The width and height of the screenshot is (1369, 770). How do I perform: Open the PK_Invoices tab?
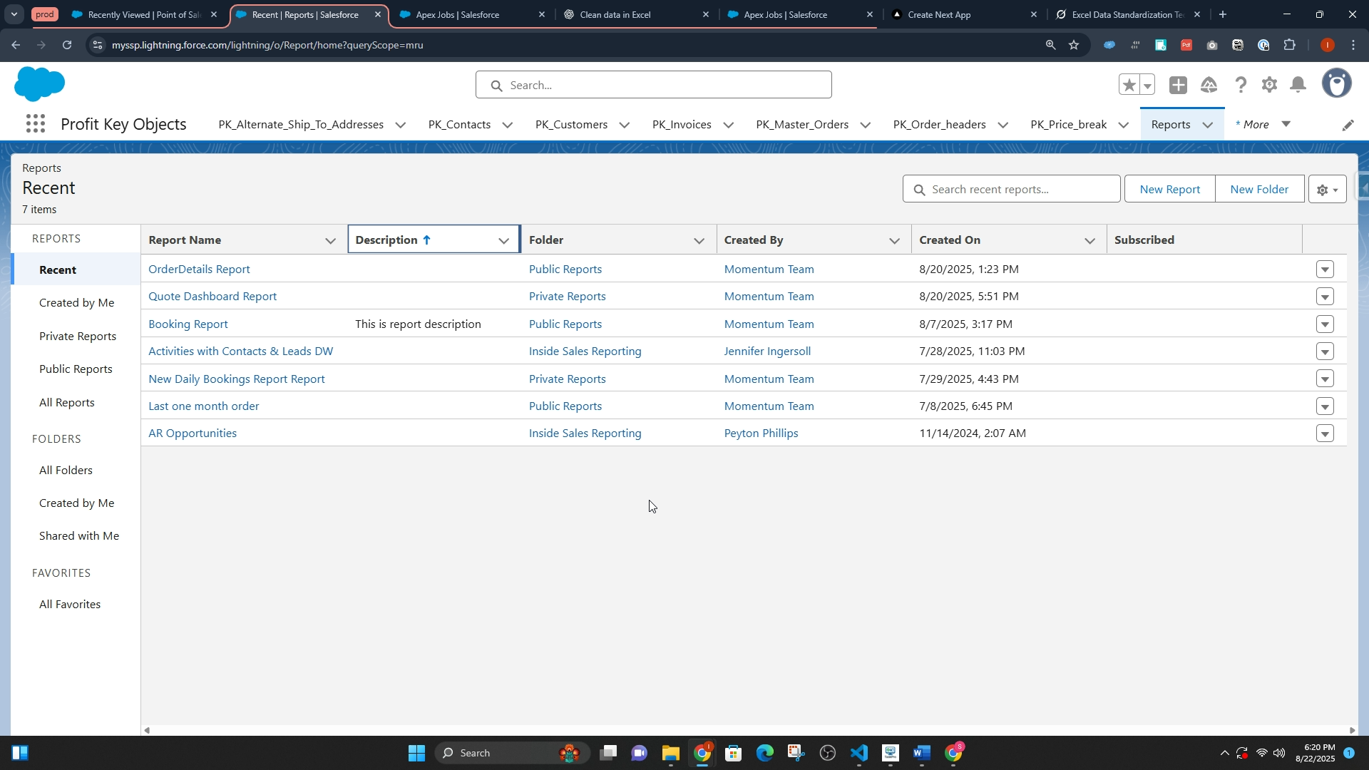coord(682,125)
